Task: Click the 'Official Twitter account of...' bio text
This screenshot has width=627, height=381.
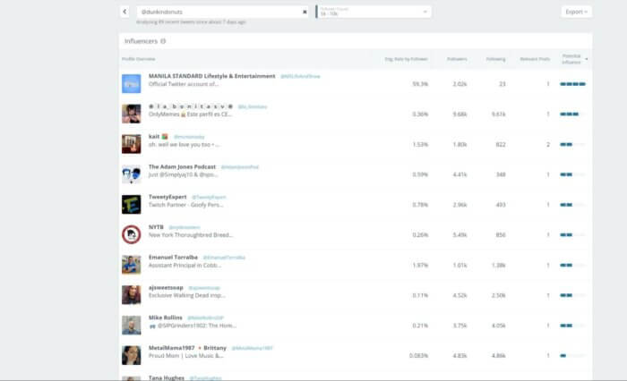Action: [x=184, y=84]
